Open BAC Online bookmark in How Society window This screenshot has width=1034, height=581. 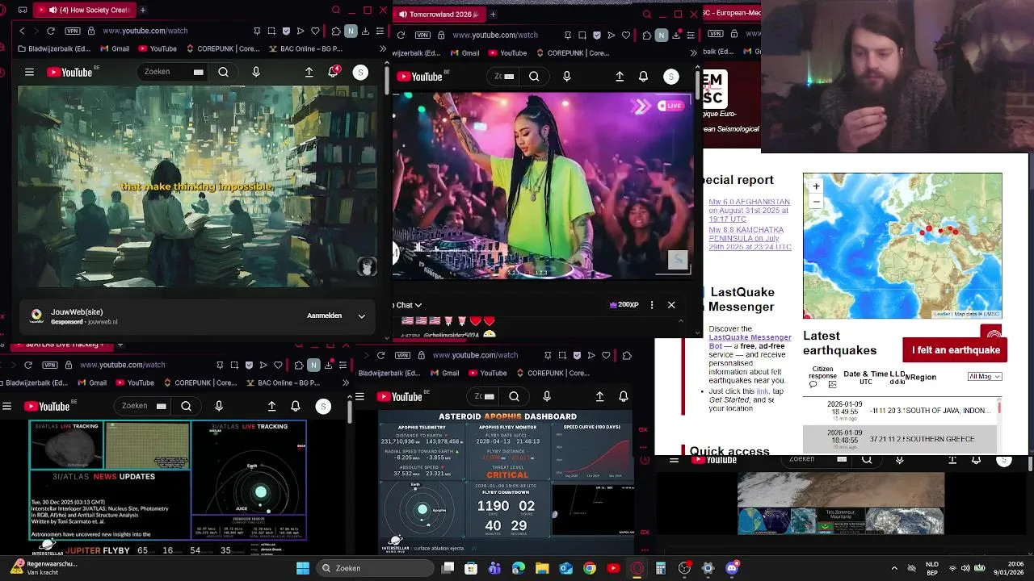(304, 48)
